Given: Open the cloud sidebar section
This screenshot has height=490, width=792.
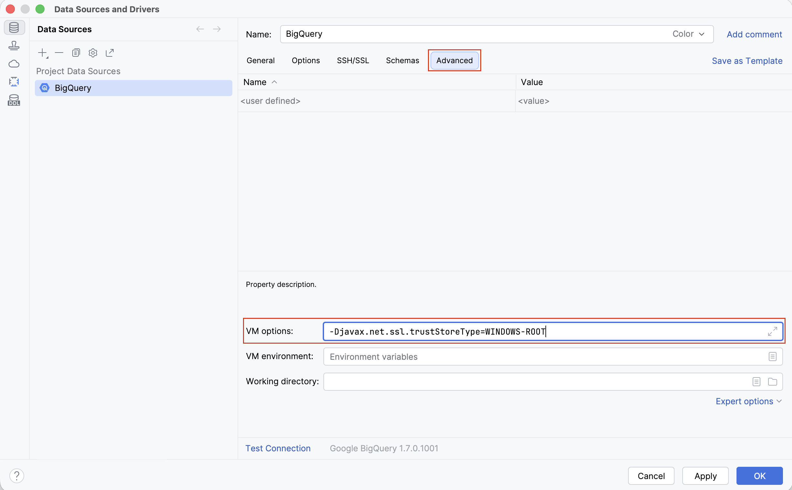Looking at the screenshot, I should (x=14, y=64).
